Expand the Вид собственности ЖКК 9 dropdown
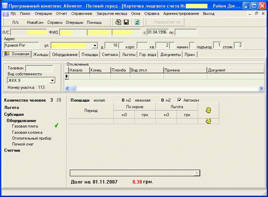 tap(52, 80)
